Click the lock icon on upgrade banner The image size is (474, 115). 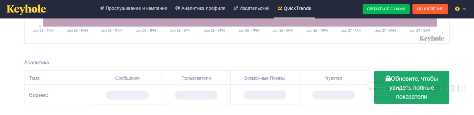pos(388,78)
